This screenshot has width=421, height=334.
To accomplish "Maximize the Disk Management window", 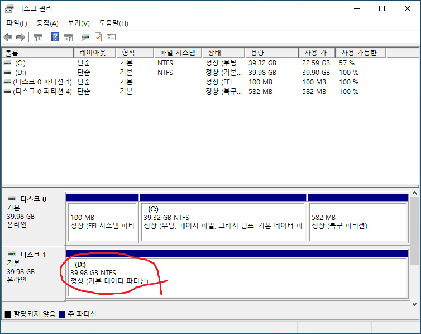I will click(382, 8).
